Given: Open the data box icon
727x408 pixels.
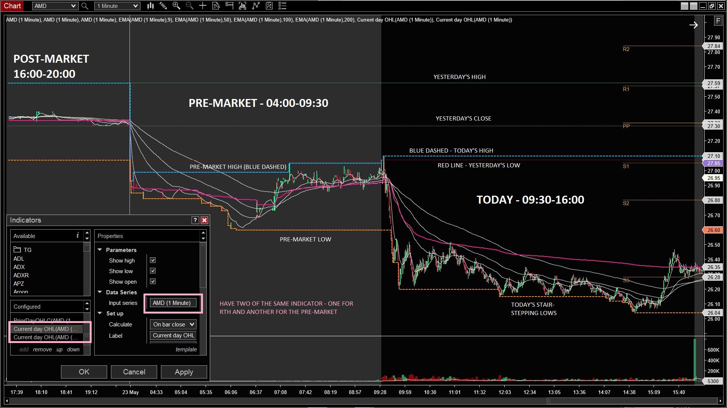Looking at the screenshot, I should 216,6.
